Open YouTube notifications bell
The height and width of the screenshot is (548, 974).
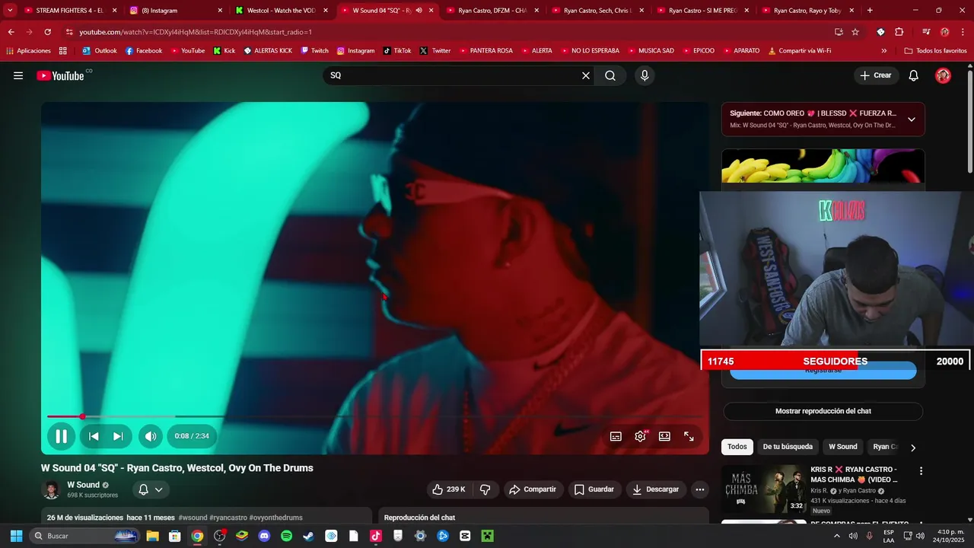(914, 75)
